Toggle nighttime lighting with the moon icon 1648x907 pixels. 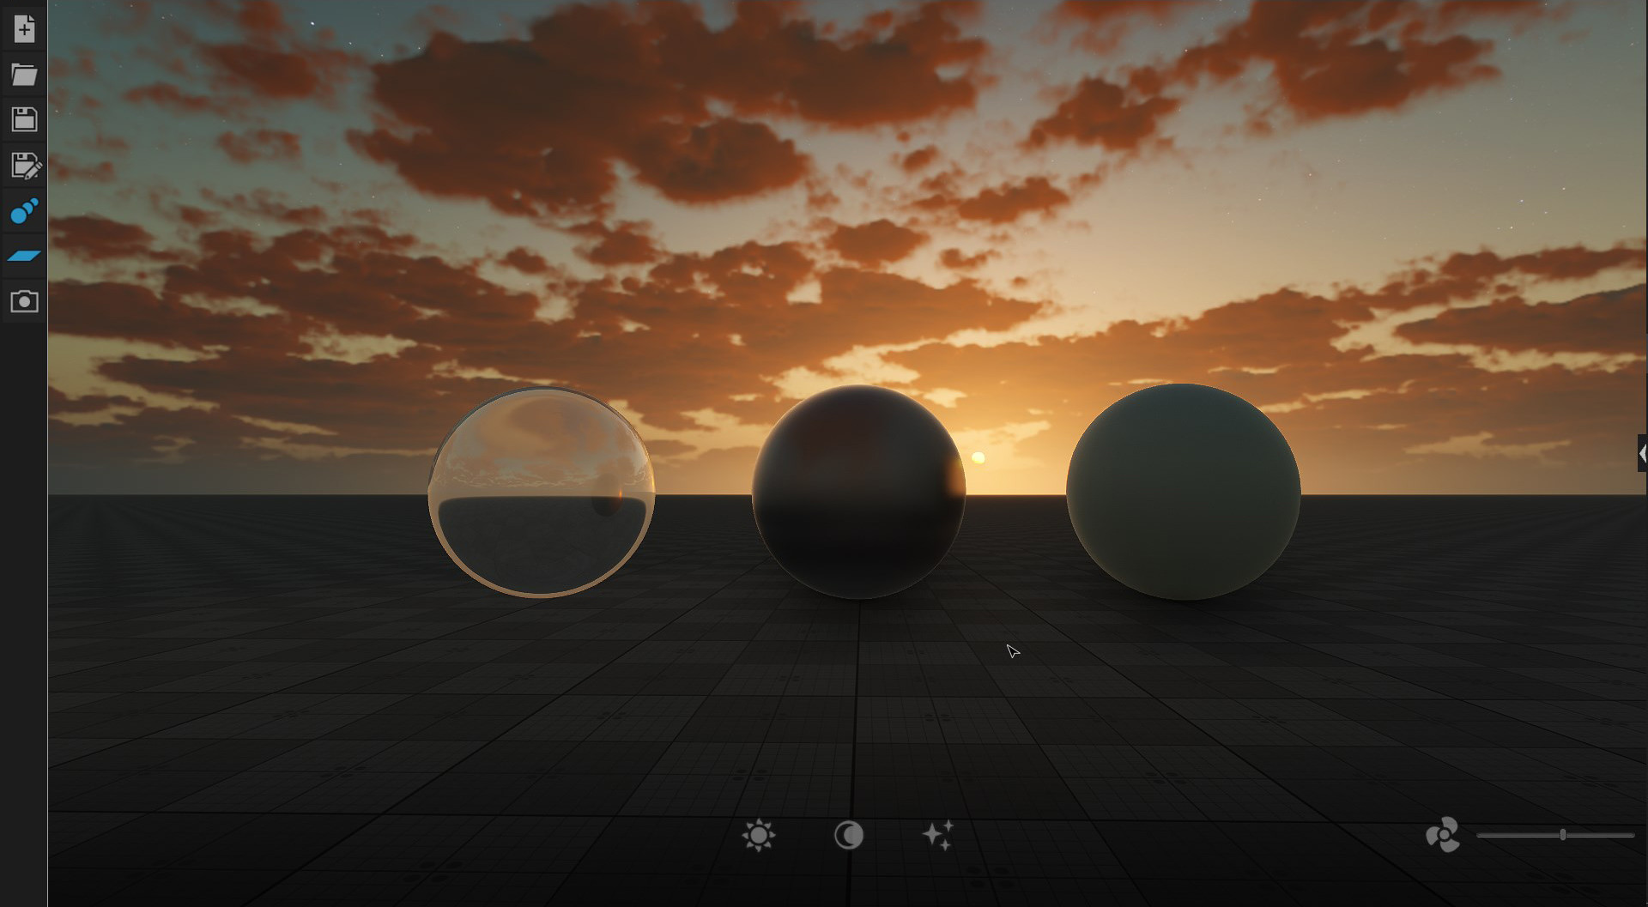849,837
